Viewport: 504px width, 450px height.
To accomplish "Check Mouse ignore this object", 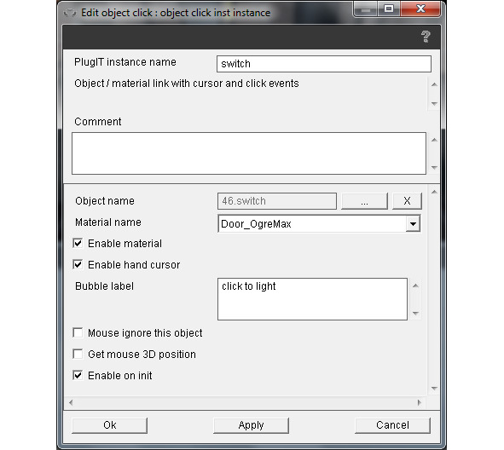I will click(78, 332).
